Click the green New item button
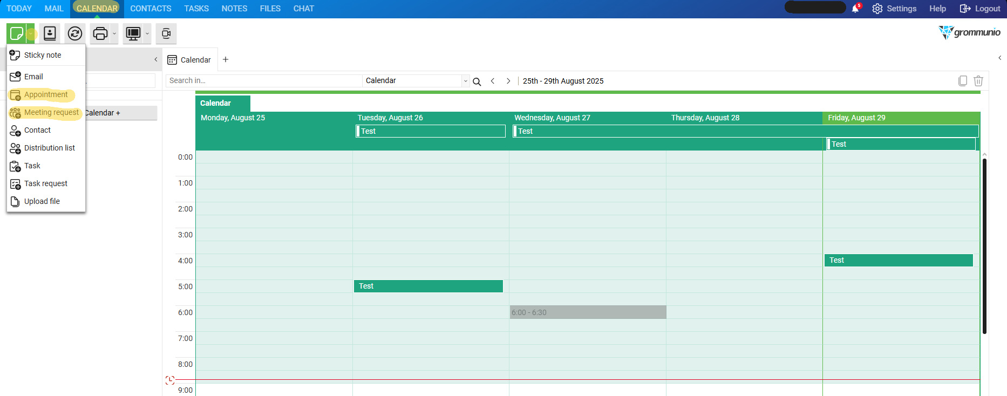1007x396 pixels. point(17,33)
